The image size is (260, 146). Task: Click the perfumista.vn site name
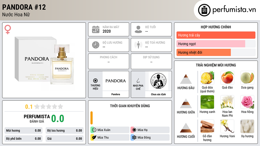pyautogui.click(x=234, y=10)
